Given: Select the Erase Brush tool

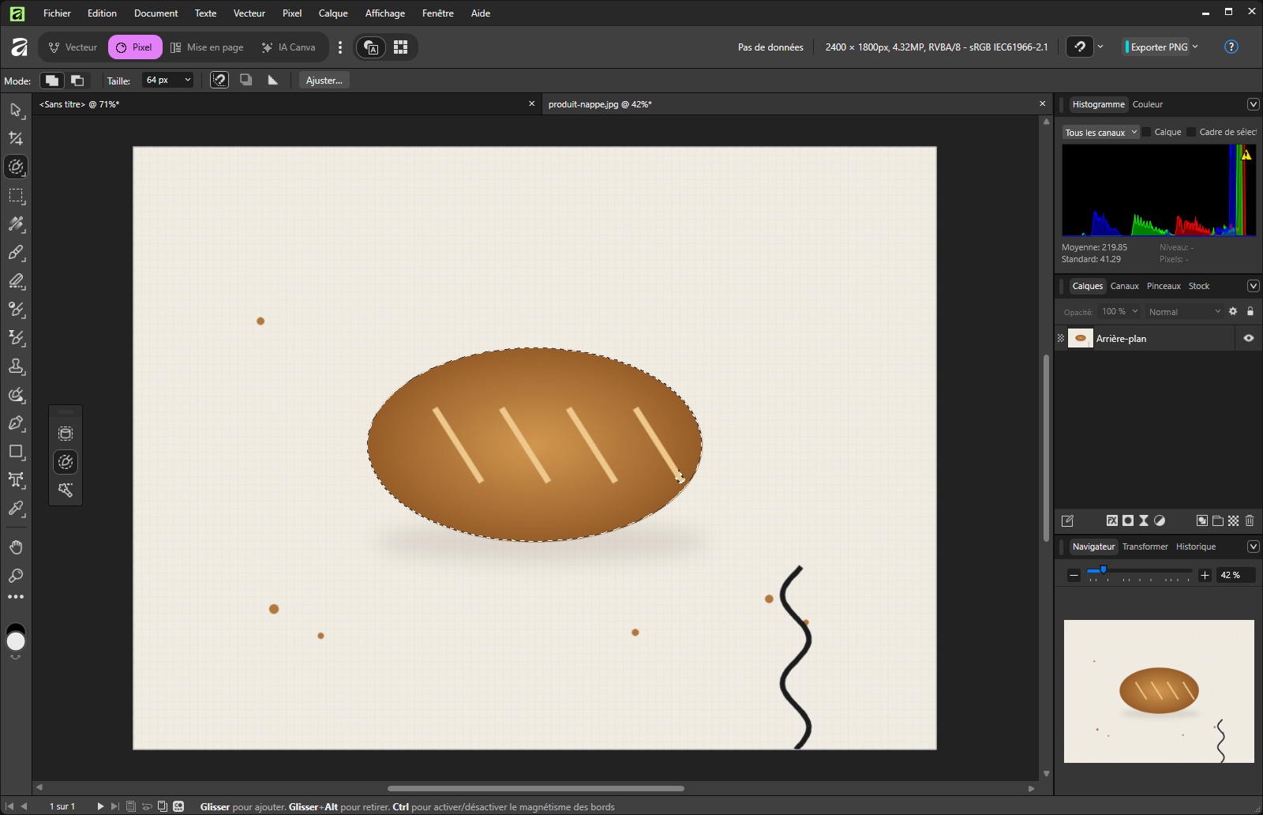Looking at the screenshot, I should click(16, 281).
